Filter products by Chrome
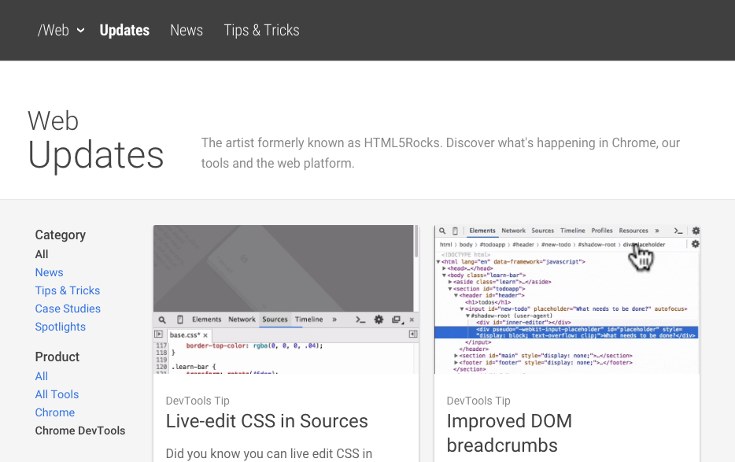This screenshot has height=462, width=735. [x=55, y=412]
